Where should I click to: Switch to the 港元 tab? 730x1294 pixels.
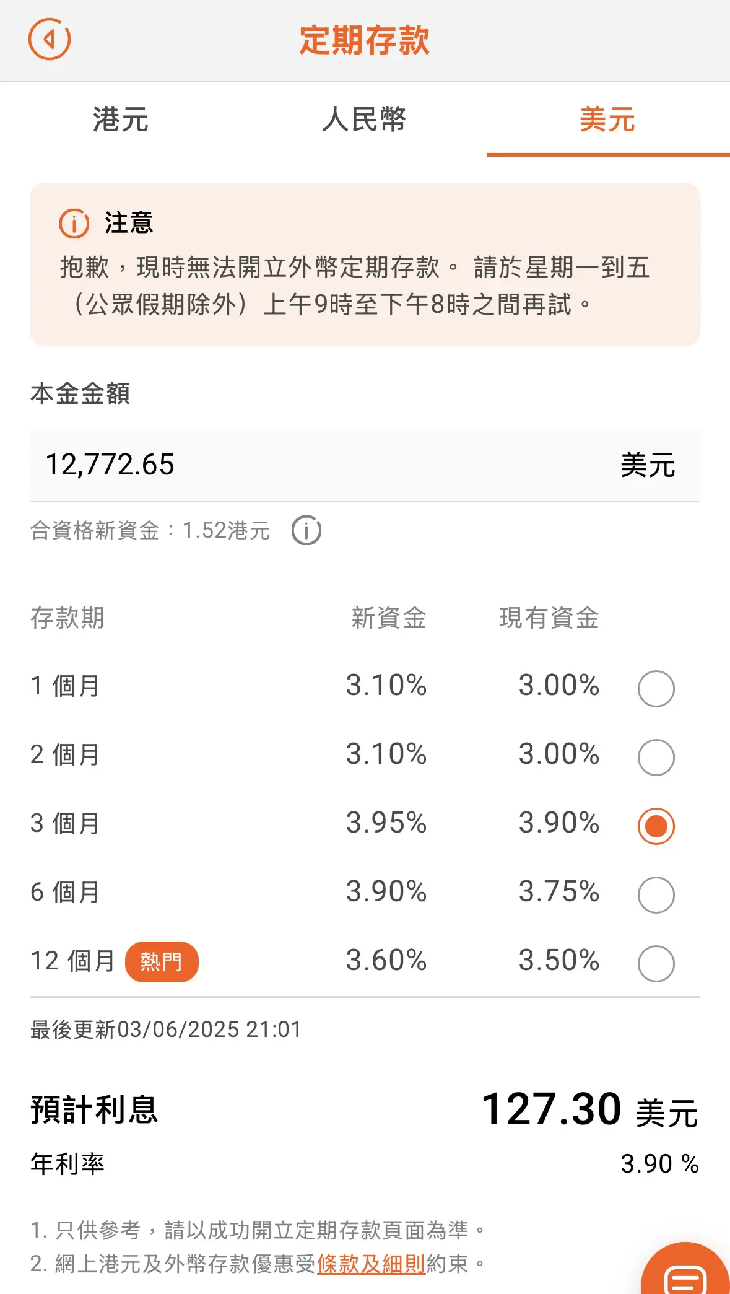pyautogui.click(x=121, y=119)
